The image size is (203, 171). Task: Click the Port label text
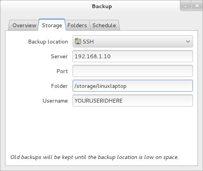click(x=62, y=71)
